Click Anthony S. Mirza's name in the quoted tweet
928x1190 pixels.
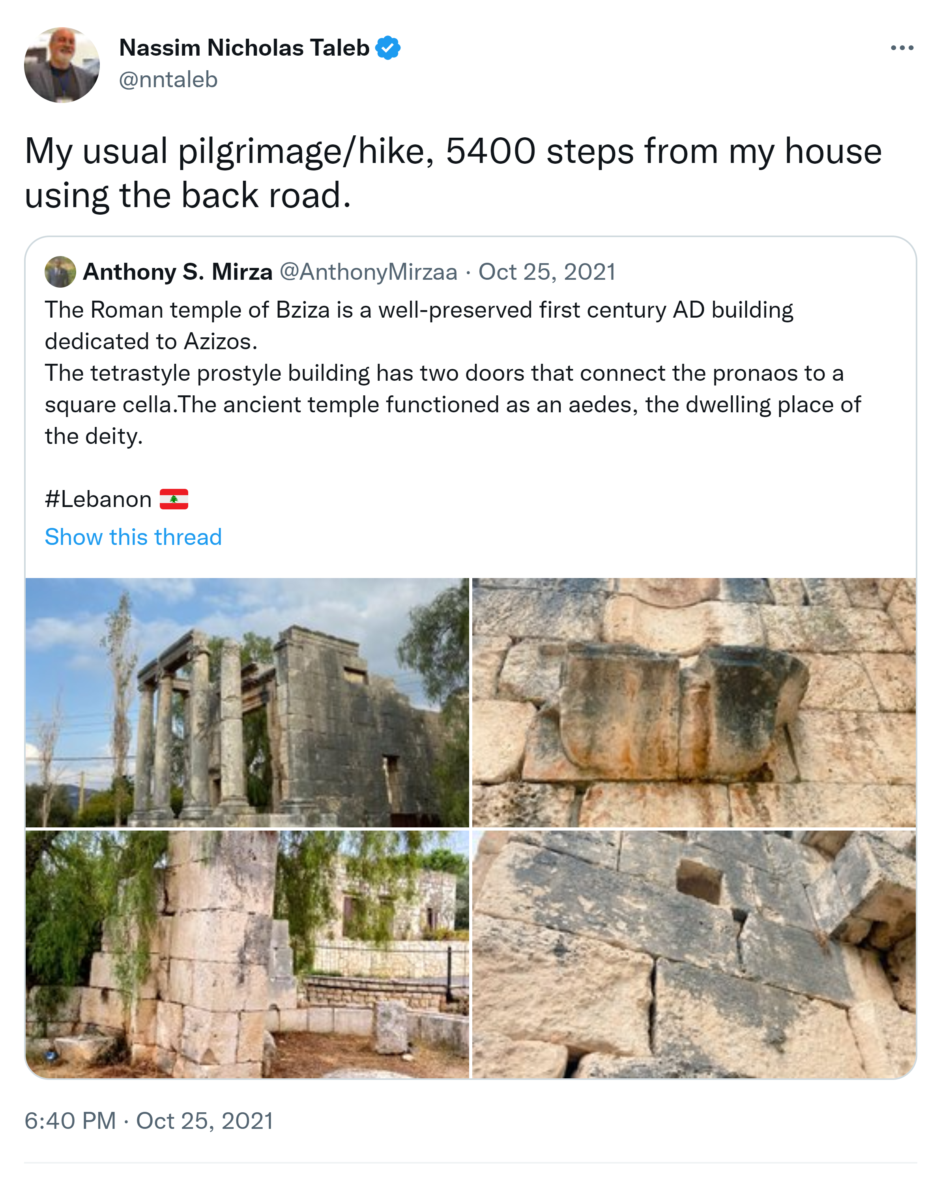(x=178, y=271)
